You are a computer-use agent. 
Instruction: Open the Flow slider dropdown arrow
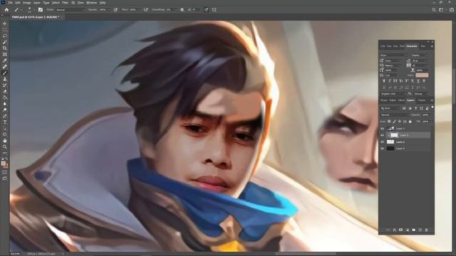tap(140, 9)
